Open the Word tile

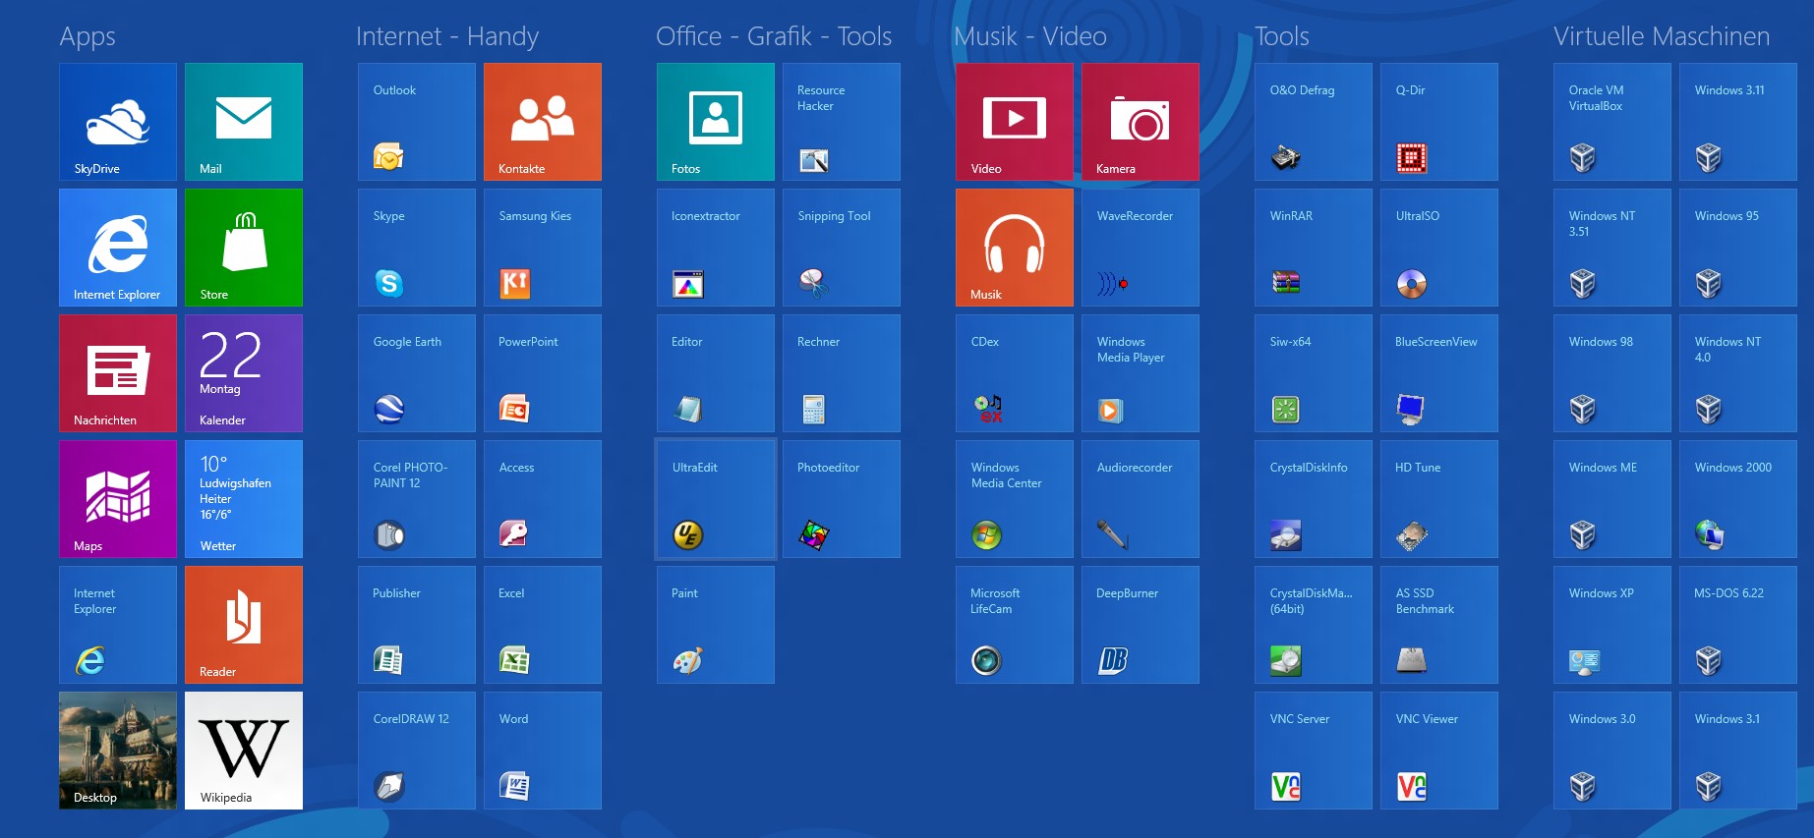543,751
